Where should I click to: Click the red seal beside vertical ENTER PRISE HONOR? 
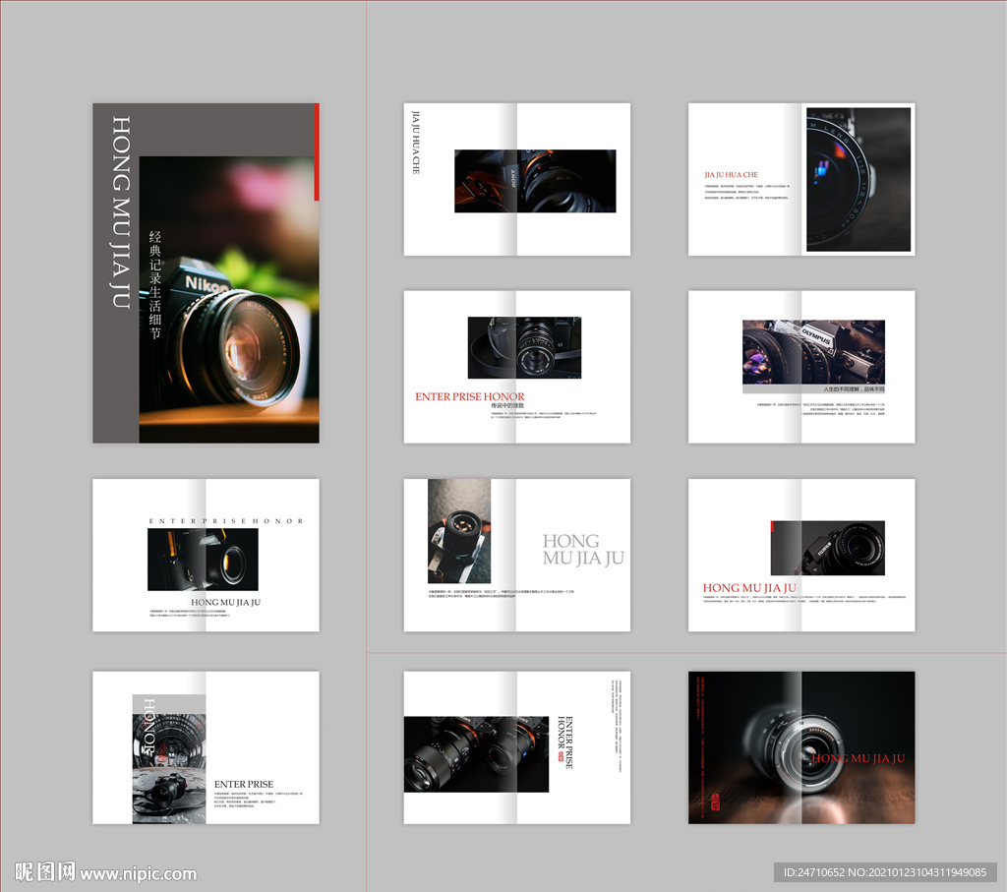coord(563,757)
